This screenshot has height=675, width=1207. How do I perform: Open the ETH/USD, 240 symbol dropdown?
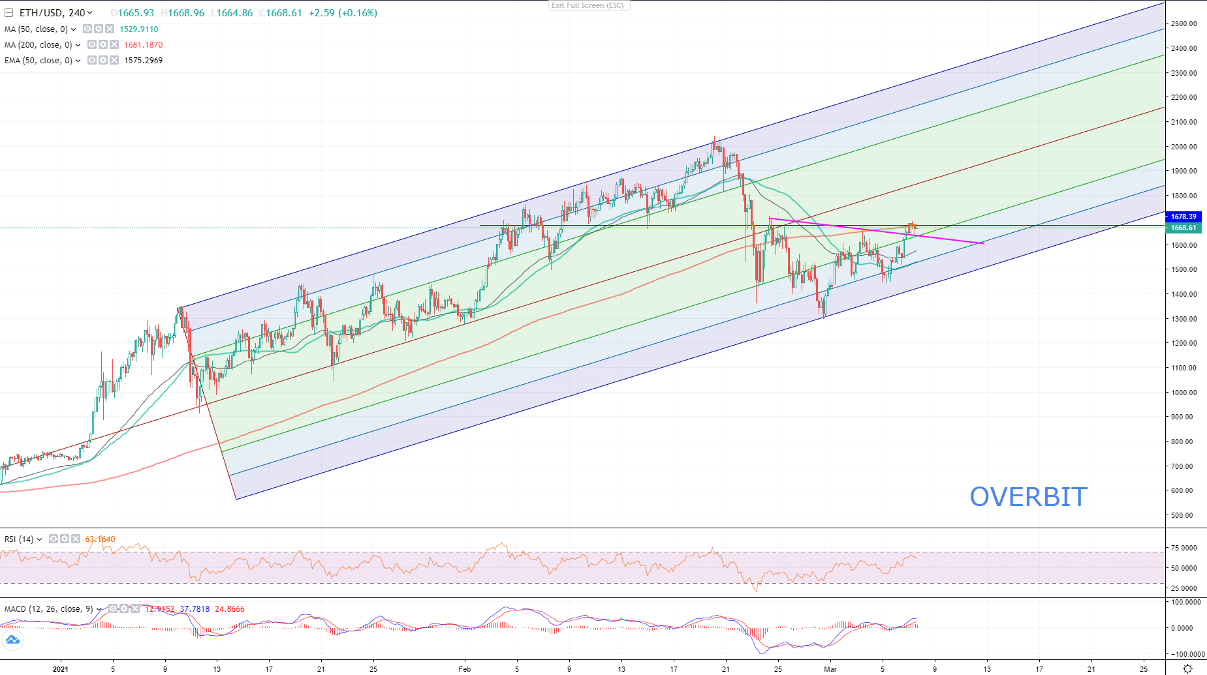coord(89,13)
